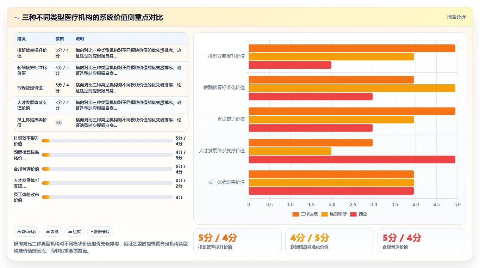This screenshot has height=268, width=480.
Task: Toggle the 三甲医院 legend swatch
Action: [295, 214]
